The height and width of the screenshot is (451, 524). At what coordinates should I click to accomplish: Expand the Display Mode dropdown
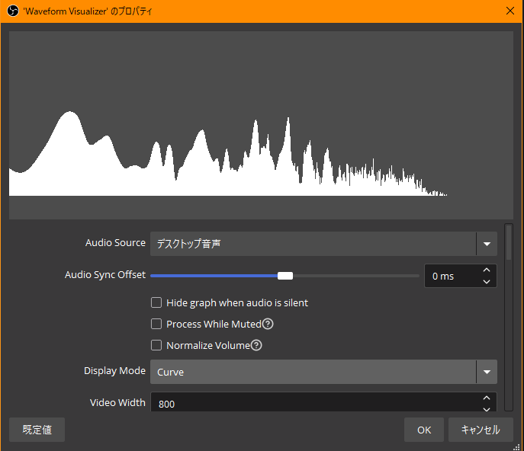(x=313, y=372)
